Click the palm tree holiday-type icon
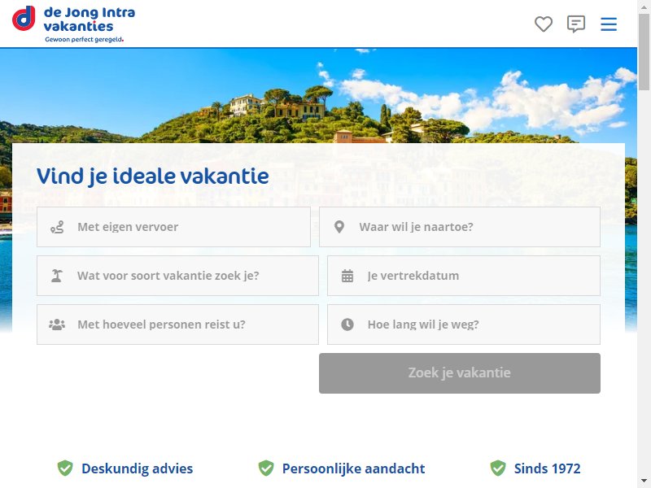 [x=57, y=276]
